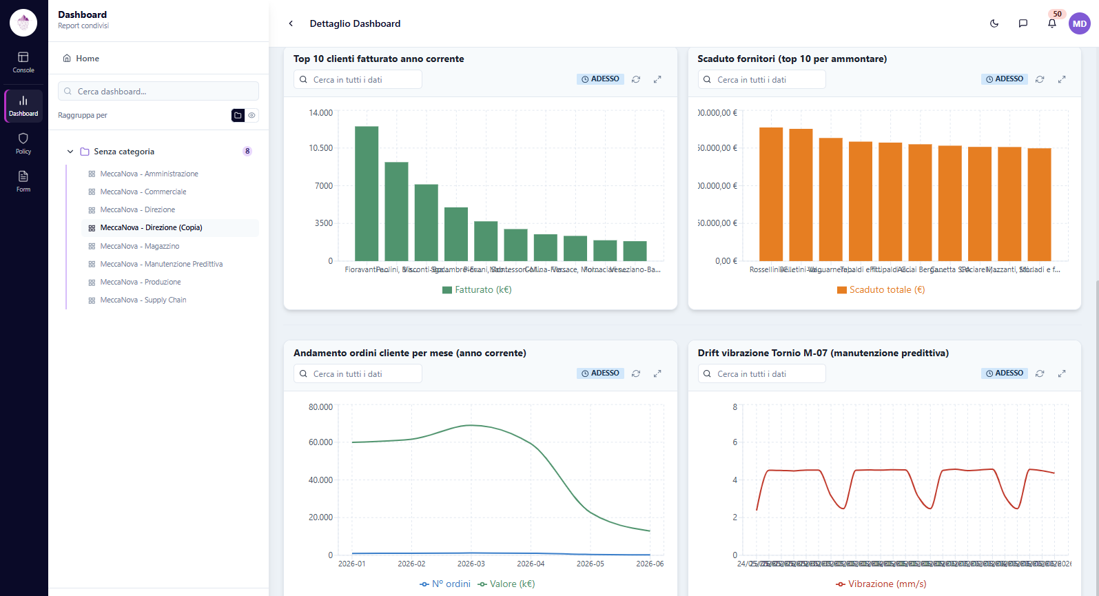The height and width of the screenshot is (596, 1099).
Task: Select MeccaNova - Direzione (Copia) dashboard
Action: click(x=170, y=227)
